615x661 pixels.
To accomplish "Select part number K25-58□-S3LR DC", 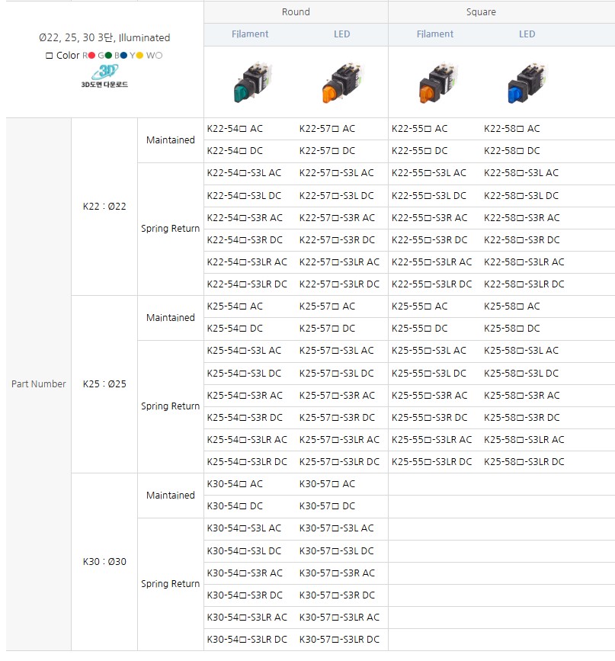I will 524,462.
